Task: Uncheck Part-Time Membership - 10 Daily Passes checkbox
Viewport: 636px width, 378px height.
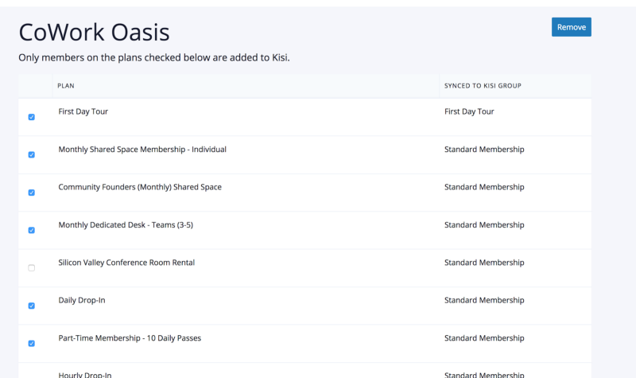Action: coord(31,344)
